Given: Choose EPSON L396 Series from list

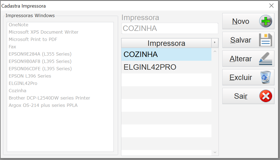Looking at the screenshot, I should pos(30,76).
